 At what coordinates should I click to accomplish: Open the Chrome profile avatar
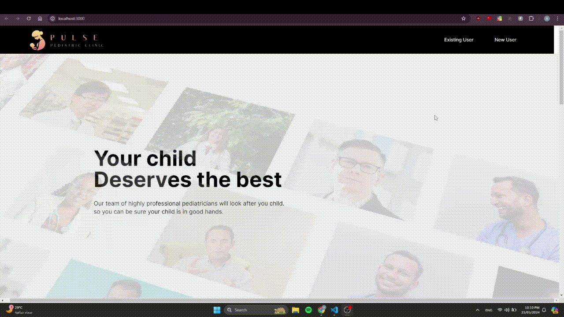[x=547, y=18]
